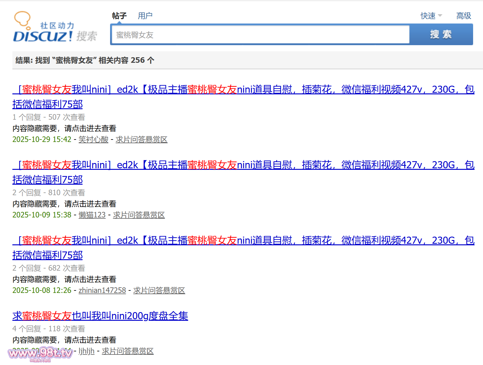Switch to the 帖子 tab
Screen dimensions: 483x365
tap(119, 16)
